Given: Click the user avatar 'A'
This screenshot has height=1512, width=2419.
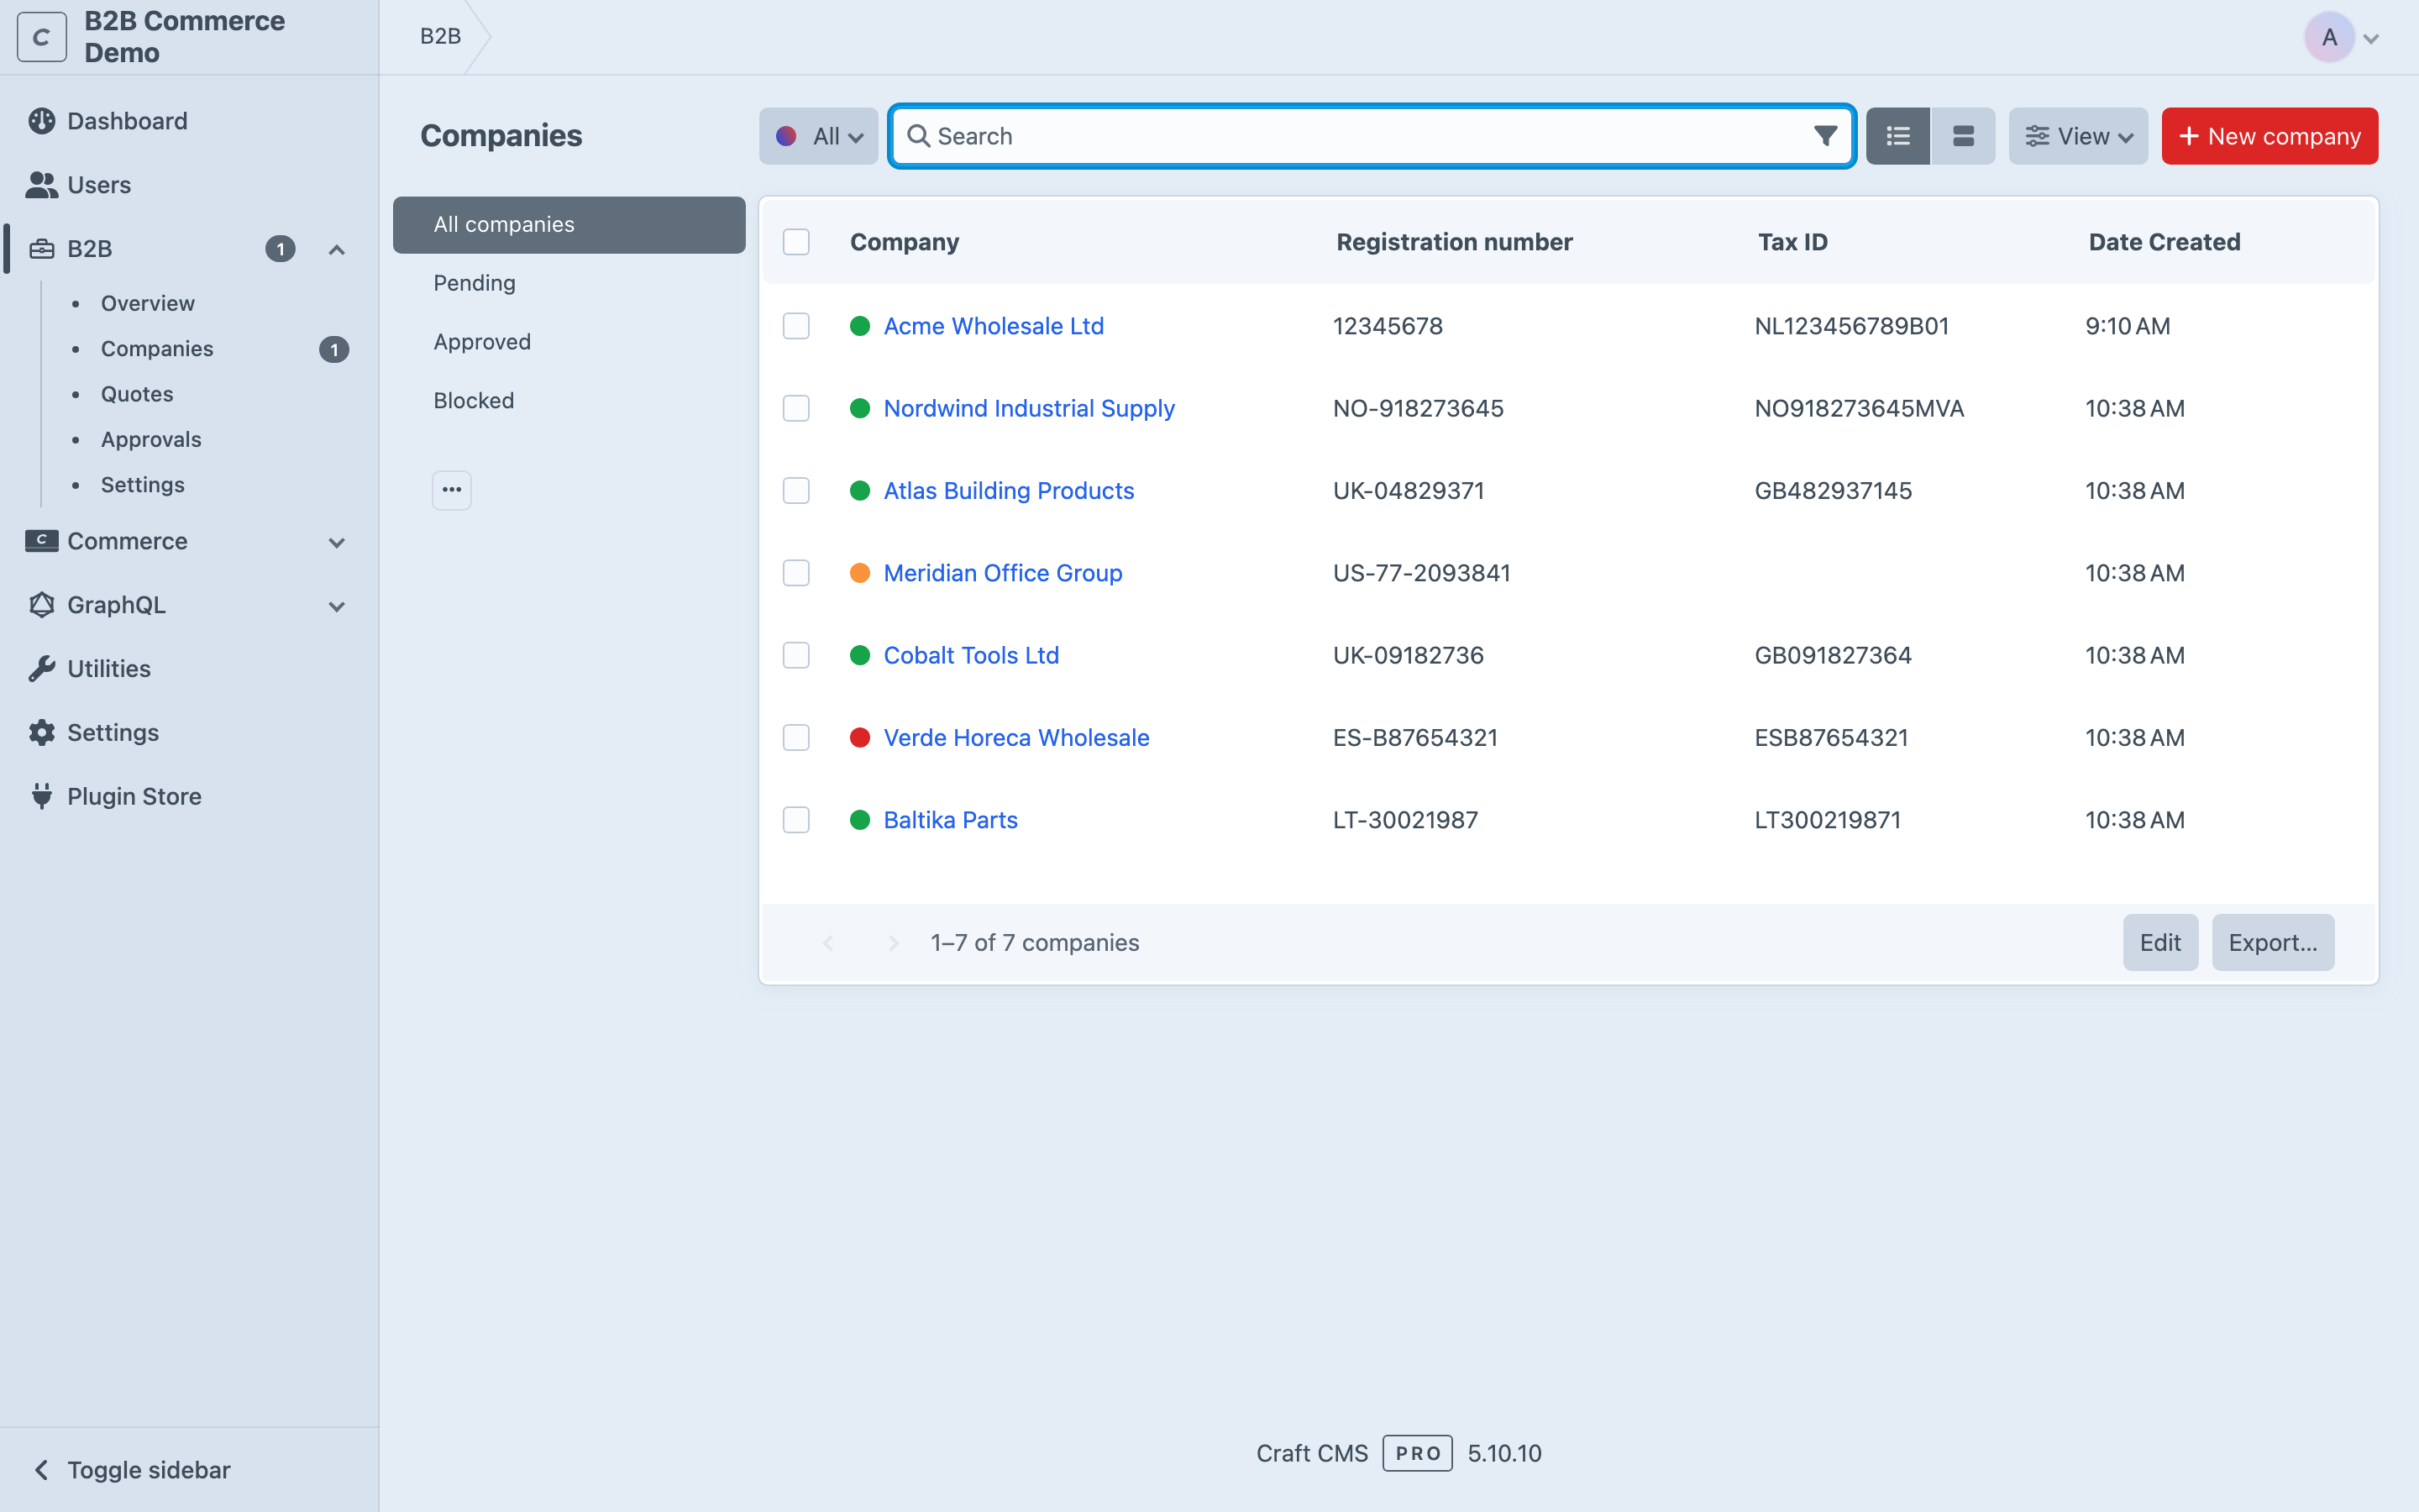Looking at the screenshot, I should (x=2329, y=37).
